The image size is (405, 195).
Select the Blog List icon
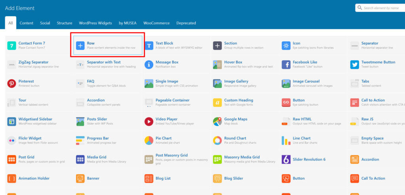149,178
